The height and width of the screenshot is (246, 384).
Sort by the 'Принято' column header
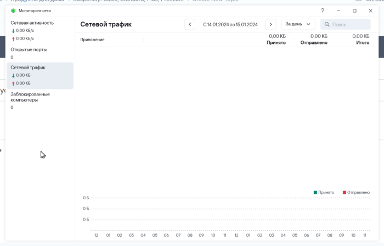pos(276,43)
